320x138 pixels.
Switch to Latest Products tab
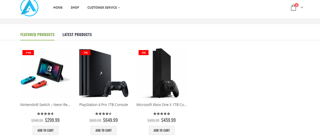coord(77,35)
